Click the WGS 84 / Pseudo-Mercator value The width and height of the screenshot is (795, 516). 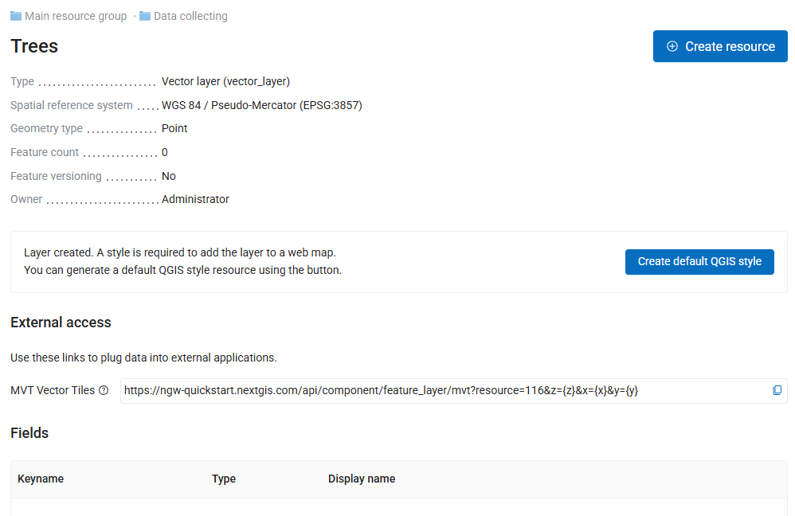click(x=261, y=105)
